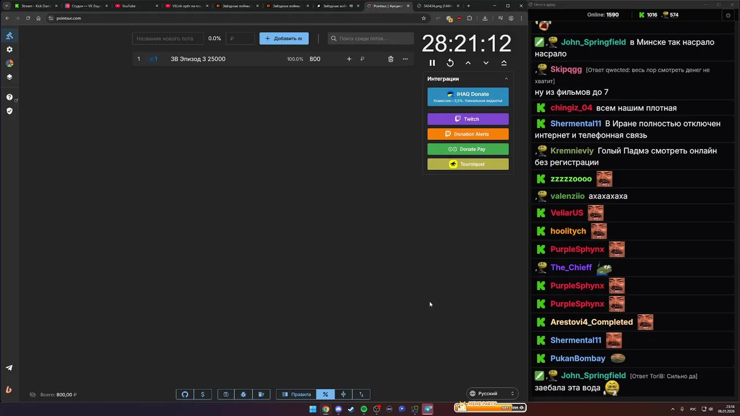Screen dimensions: 740x416
Task: Open a new browser tab with plus
Action: point(468,6)
